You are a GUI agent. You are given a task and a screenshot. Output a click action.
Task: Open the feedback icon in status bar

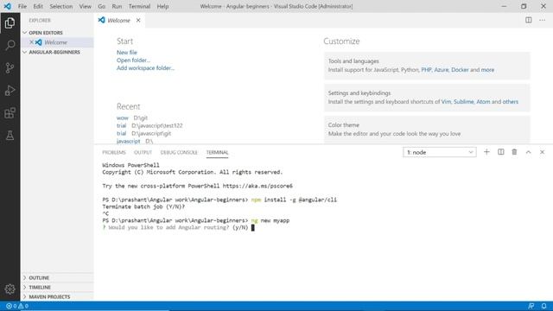point(531,306)
